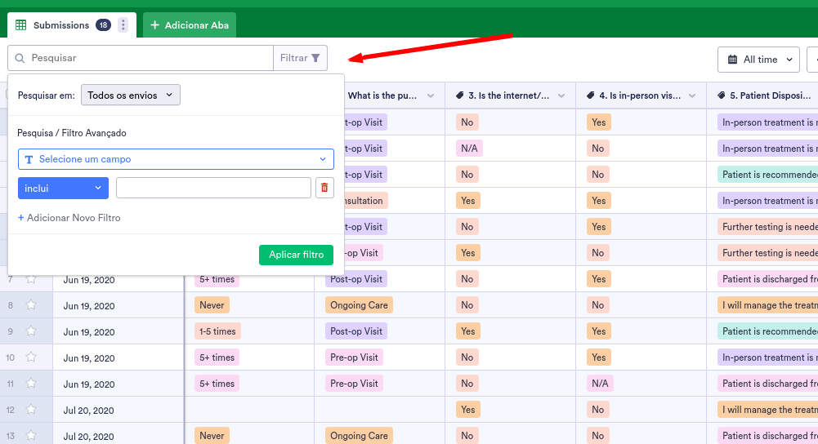Open the 'inclui' condition dropdown

click(63, 189)
